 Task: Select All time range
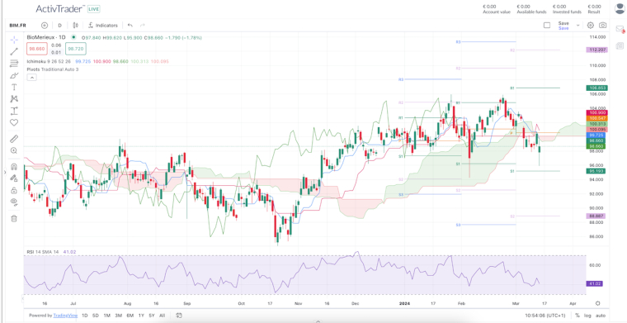[162, 316]
